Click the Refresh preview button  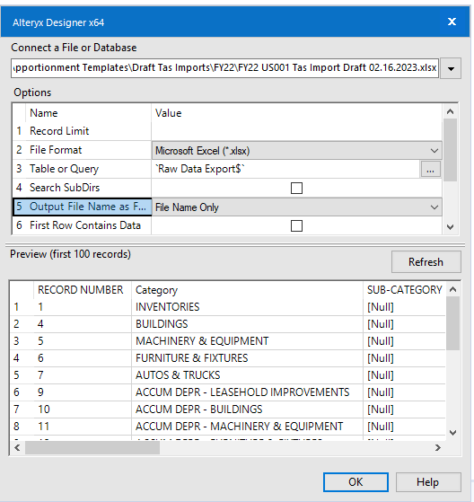click(426, 262)
